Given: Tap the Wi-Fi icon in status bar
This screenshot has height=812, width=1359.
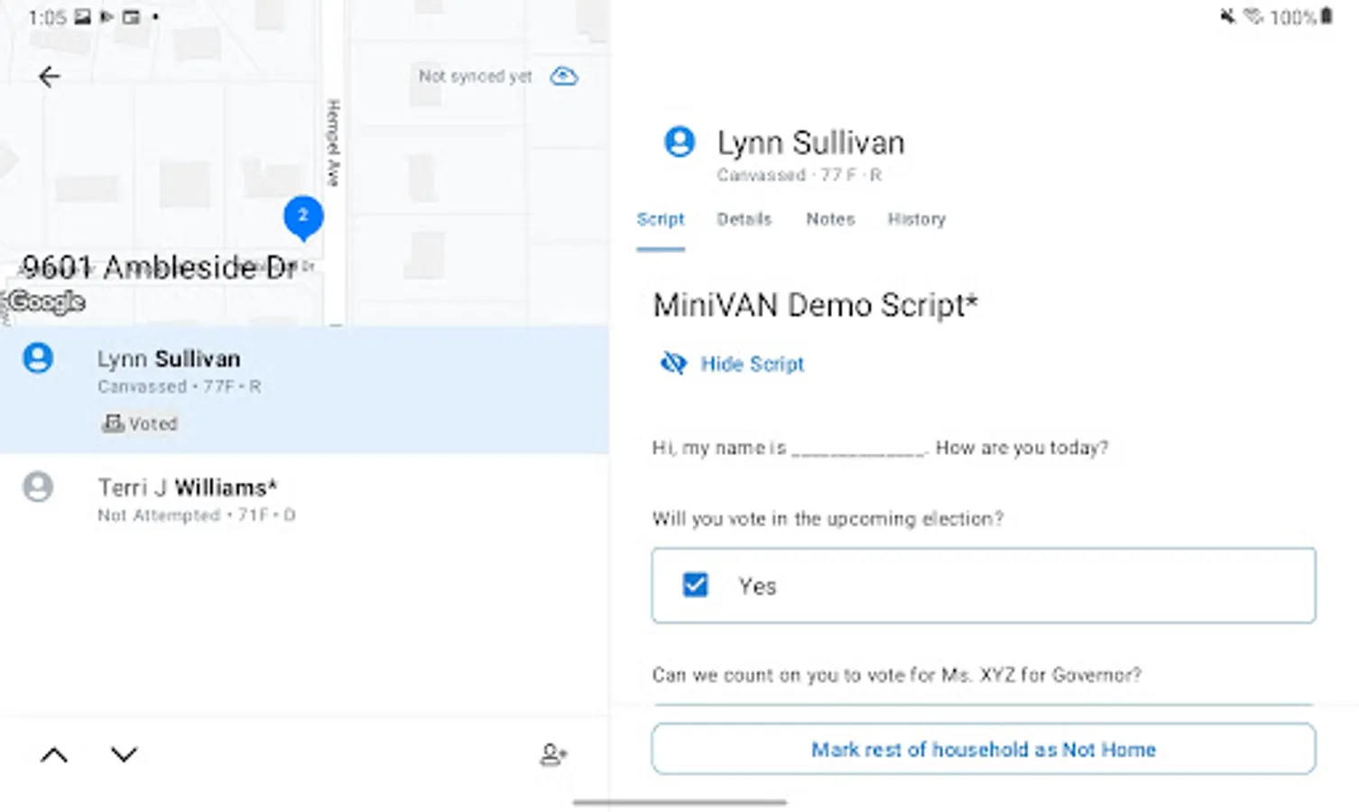Looking at the screenshot, I should point(1253,16).
